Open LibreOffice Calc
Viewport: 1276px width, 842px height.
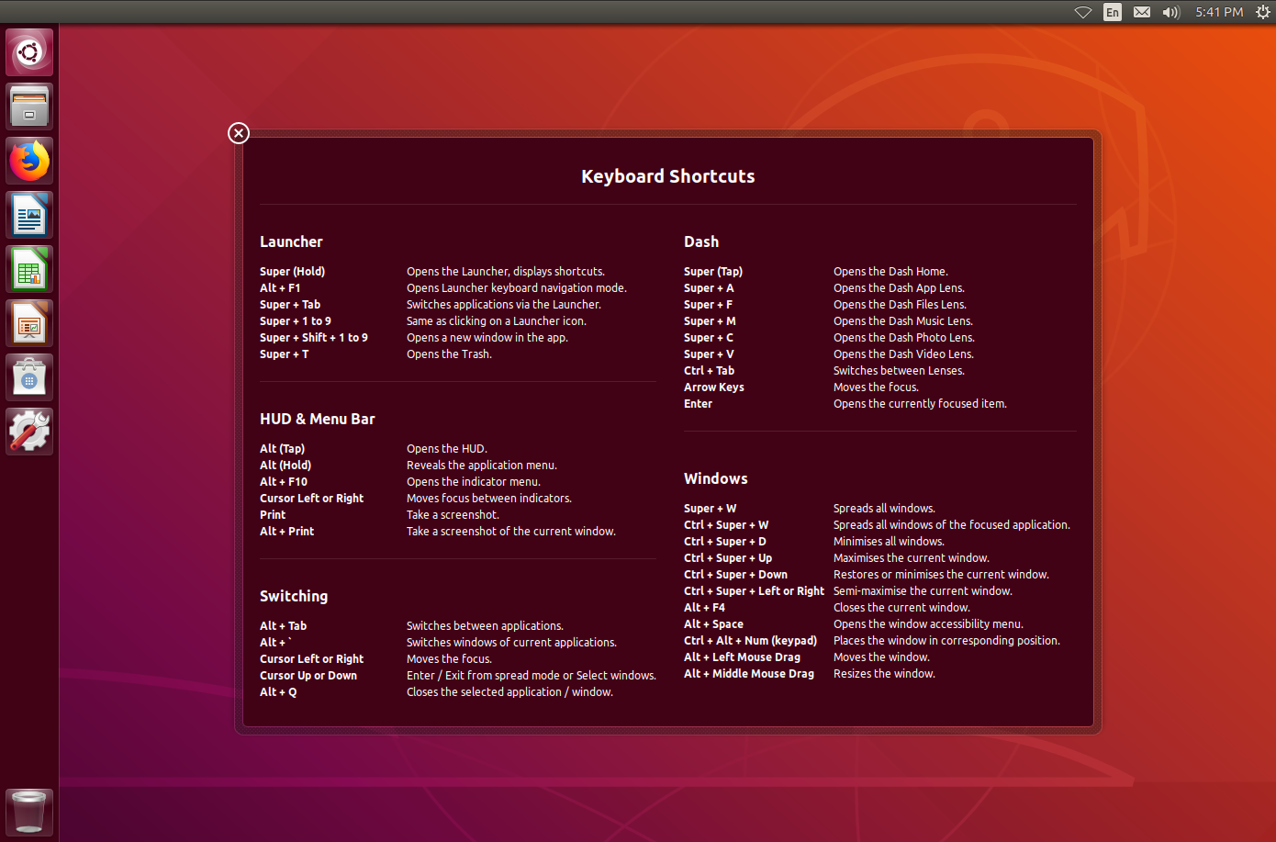28,268
